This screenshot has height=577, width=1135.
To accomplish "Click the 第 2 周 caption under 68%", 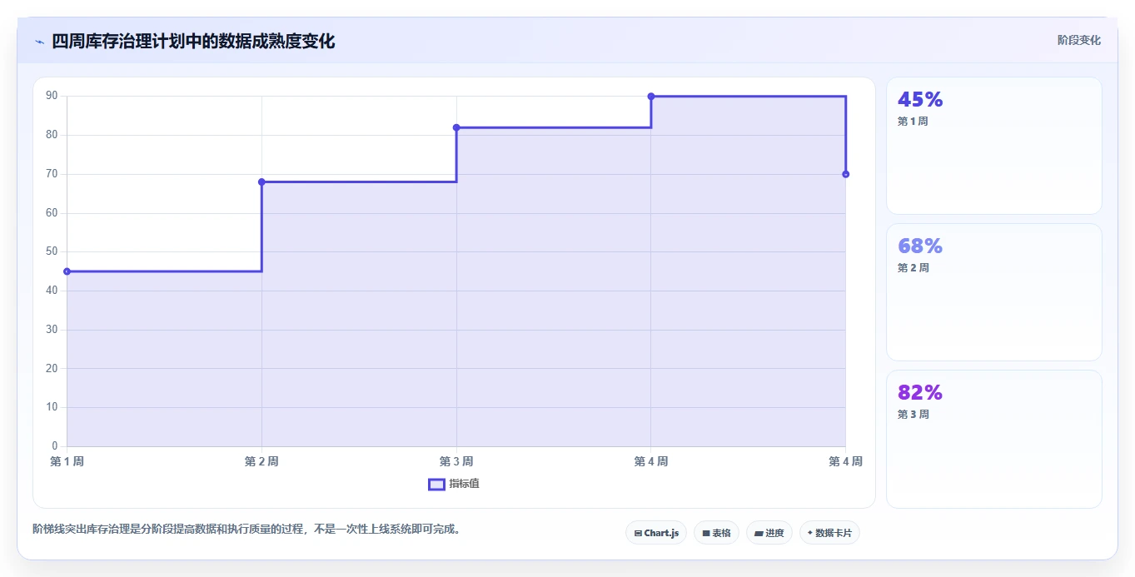I will pyautogui.click(x=913, y=268).
